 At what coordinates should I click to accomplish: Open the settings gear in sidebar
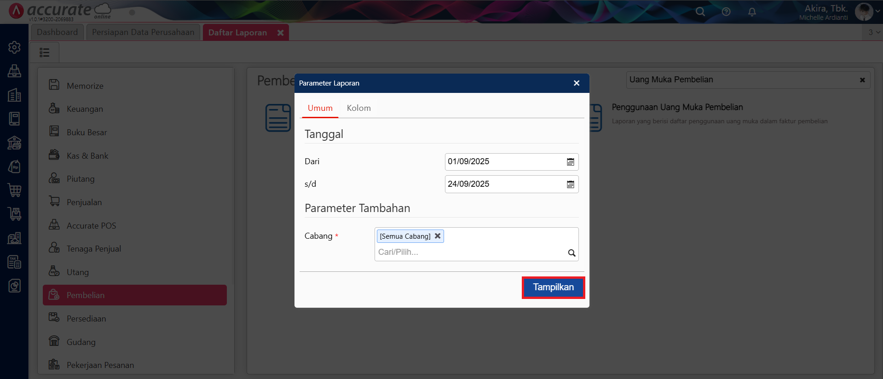[14, 47]
